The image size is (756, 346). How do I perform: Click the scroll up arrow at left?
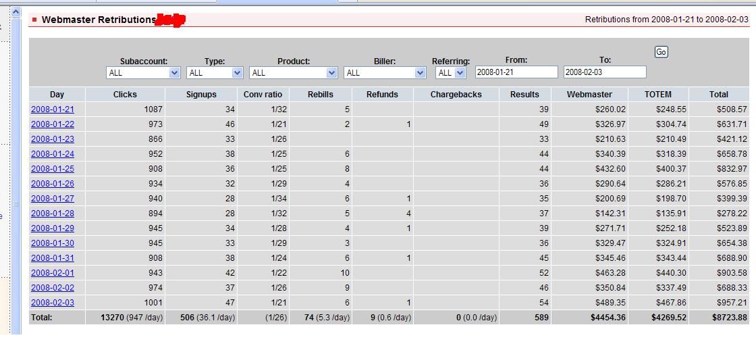point(16,12)
